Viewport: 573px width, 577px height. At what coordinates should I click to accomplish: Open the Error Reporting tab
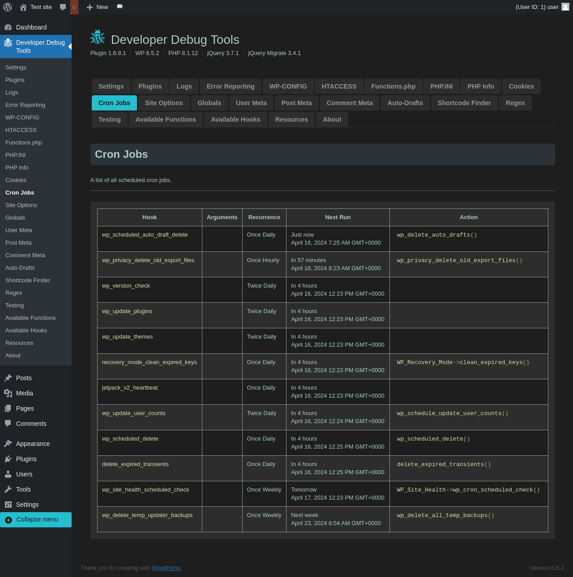[x=231, y=86]
